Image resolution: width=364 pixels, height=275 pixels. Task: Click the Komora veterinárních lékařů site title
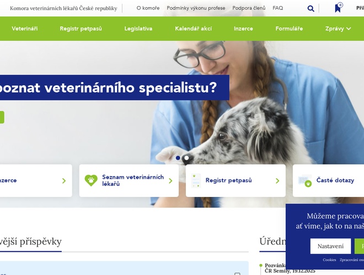(x=63, y=8)
